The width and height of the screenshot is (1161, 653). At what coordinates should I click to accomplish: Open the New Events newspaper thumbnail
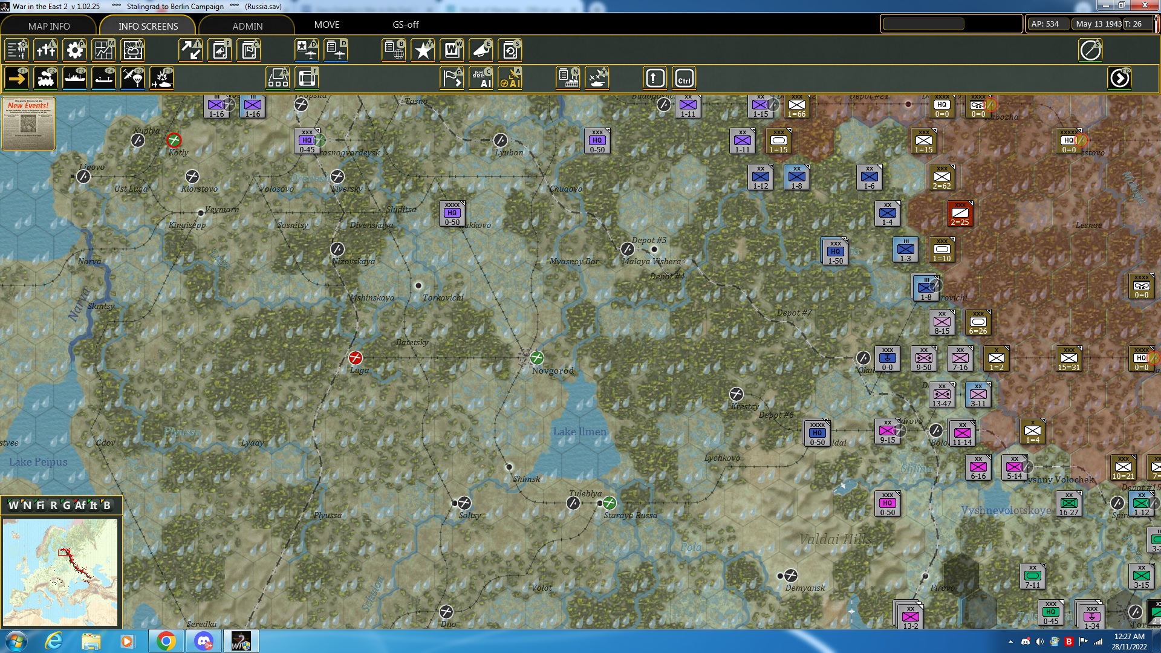point(28,123)
